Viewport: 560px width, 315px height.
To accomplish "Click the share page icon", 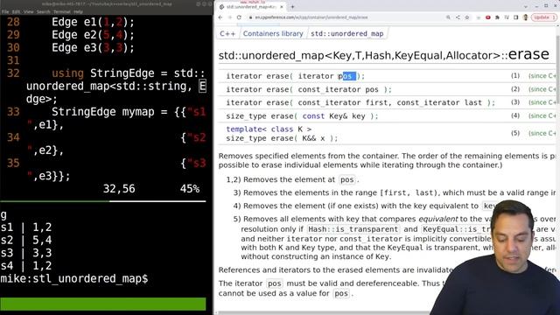I will [x=458, y=17].
